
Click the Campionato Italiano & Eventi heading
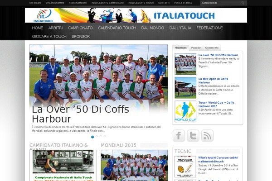pos(58,147)
